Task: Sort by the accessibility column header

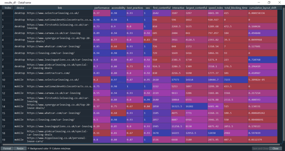Action: tap(118, 8)
